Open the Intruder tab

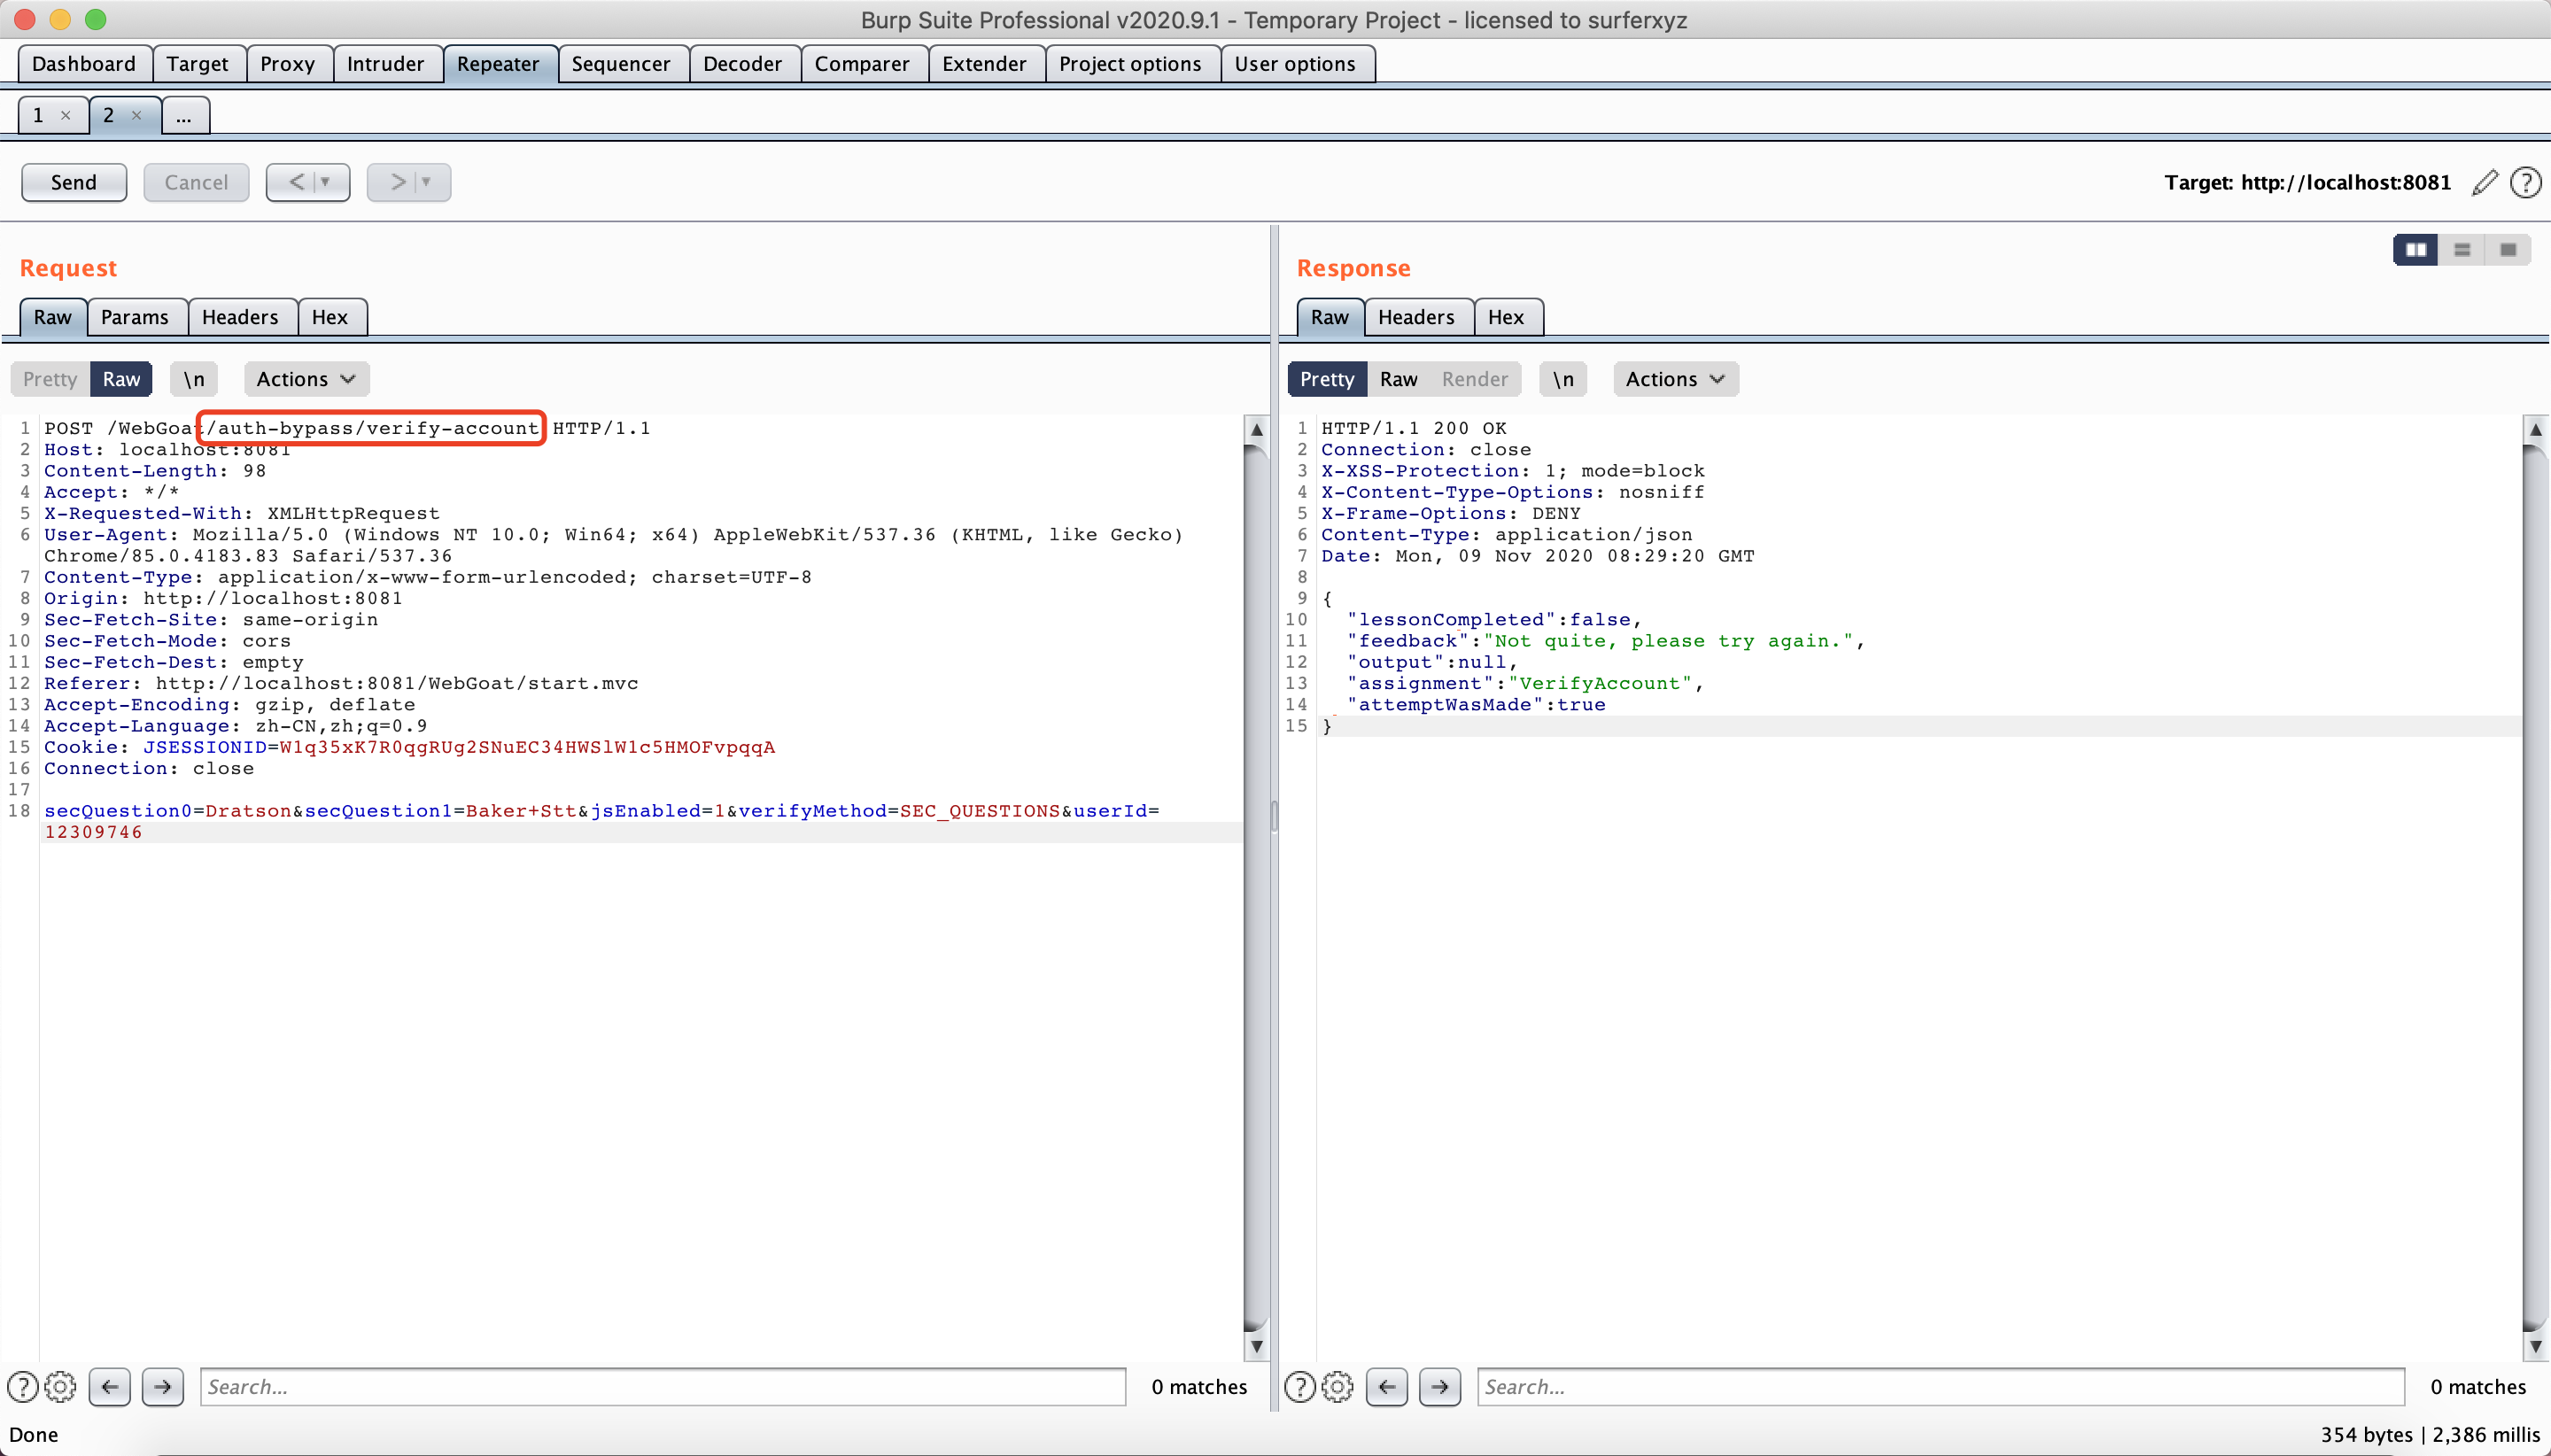[385, 64]
